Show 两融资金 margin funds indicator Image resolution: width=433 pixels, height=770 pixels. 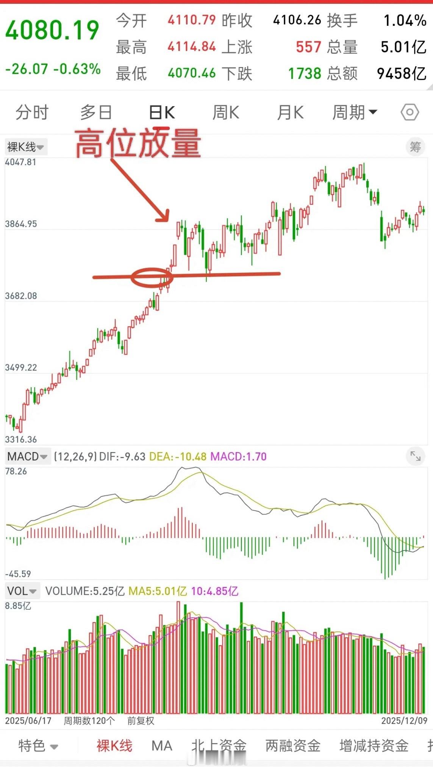coord(293,746)
